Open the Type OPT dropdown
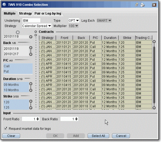The height and width of the screenshot is (142, 161). [74, 20]
